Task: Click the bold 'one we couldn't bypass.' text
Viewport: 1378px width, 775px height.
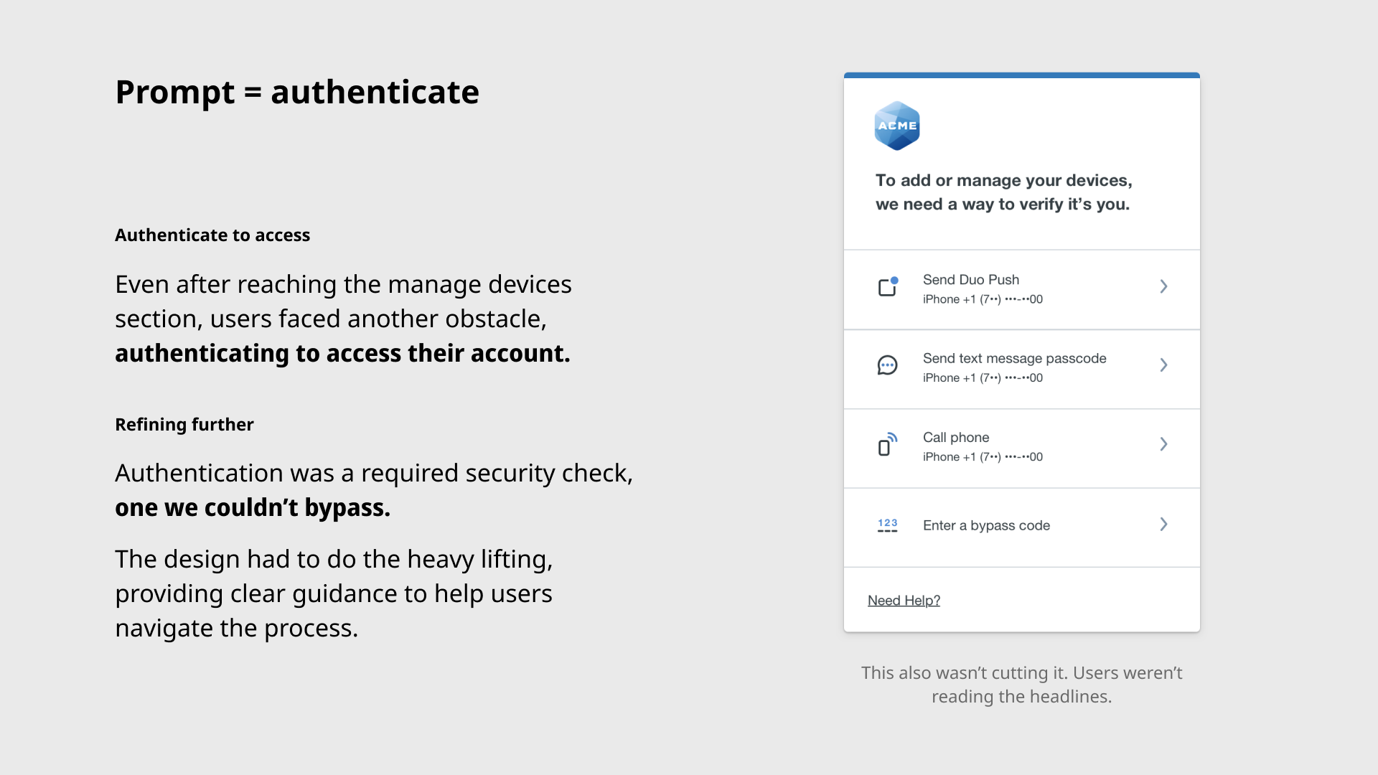Action: point(253,508)
